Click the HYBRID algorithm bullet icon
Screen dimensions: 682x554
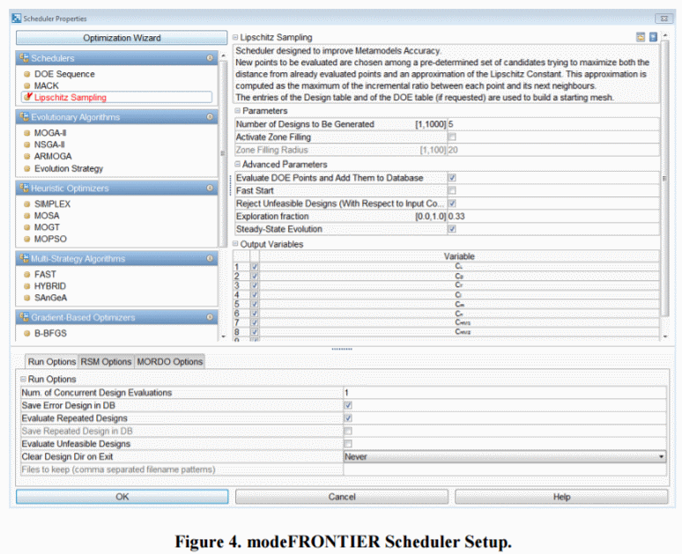pyautogui.click(x=27, y=286)
